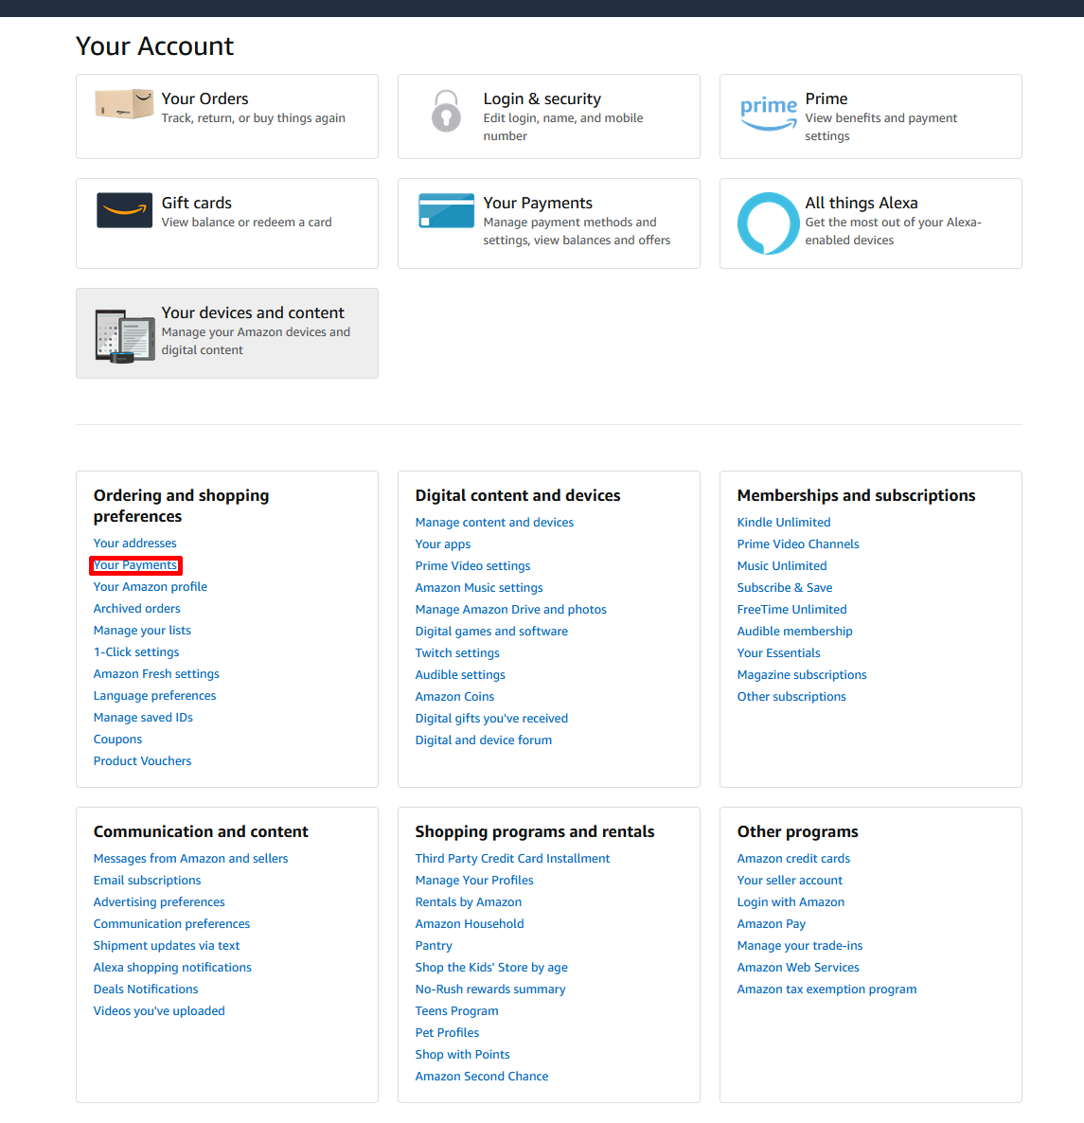This screenshot has height=1123, width=1084.
Task: Open the Login & security card title
Action: coord(542,98)
